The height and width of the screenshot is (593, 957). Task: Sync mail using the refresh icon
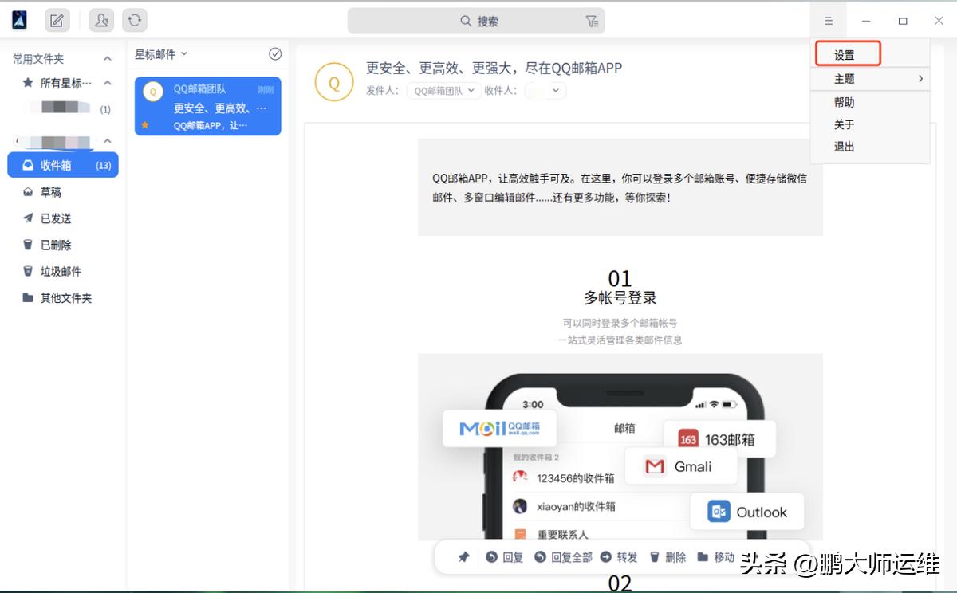tap(133, 20)
